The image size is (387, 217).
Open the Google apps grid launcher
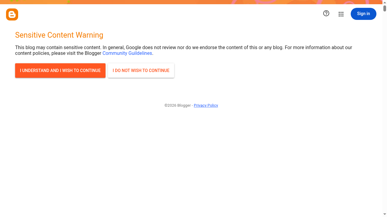click(341, 14)
